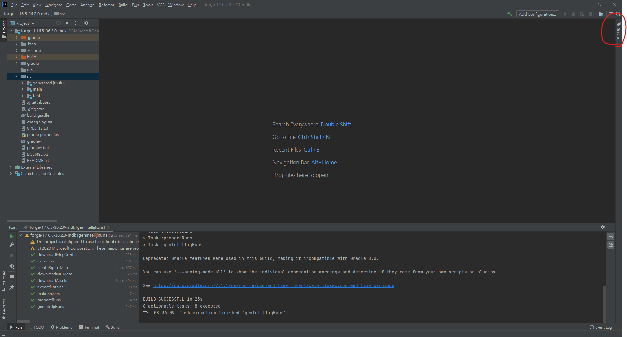Click the Select Opened File locate icon
The image size is (627, 337).
click(x=58, y=23)
